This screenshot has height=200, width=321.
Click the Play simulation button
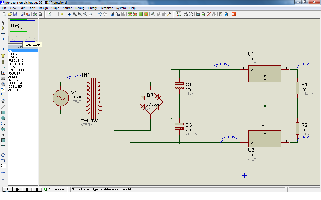point(8,189)
